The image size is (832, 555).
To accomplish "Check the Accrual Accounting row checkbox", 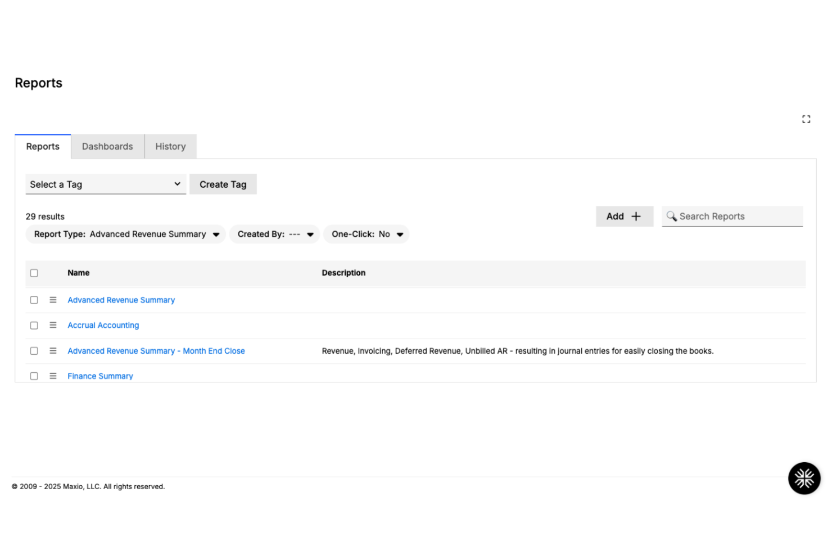I will point(34,325).
